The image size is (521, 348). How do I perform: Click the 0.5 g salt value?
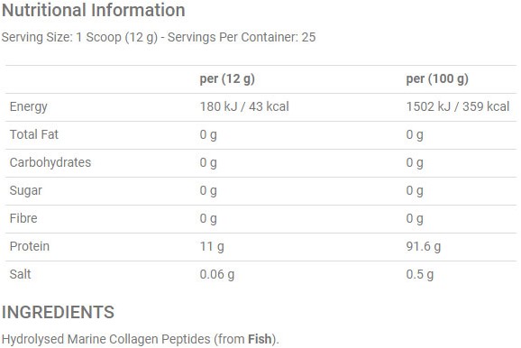coord(420,275)
